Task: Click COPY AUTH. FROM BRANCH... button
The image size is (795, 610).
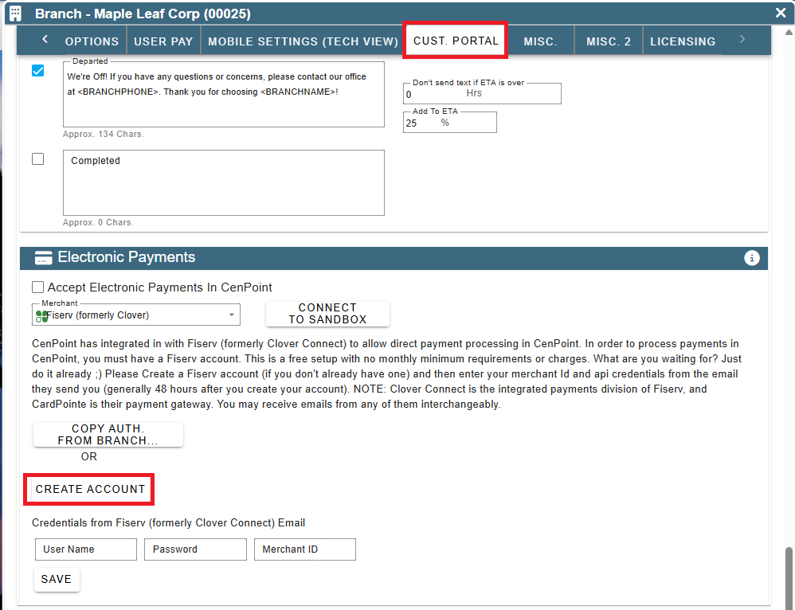Action: pyautogui.click(x=108, y=435)
